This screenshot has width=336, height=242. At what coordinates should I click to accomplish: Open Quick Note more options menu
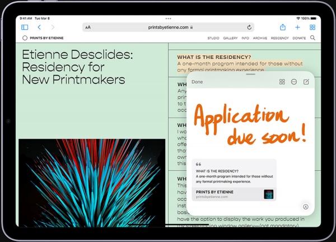(x=294, y=82)
